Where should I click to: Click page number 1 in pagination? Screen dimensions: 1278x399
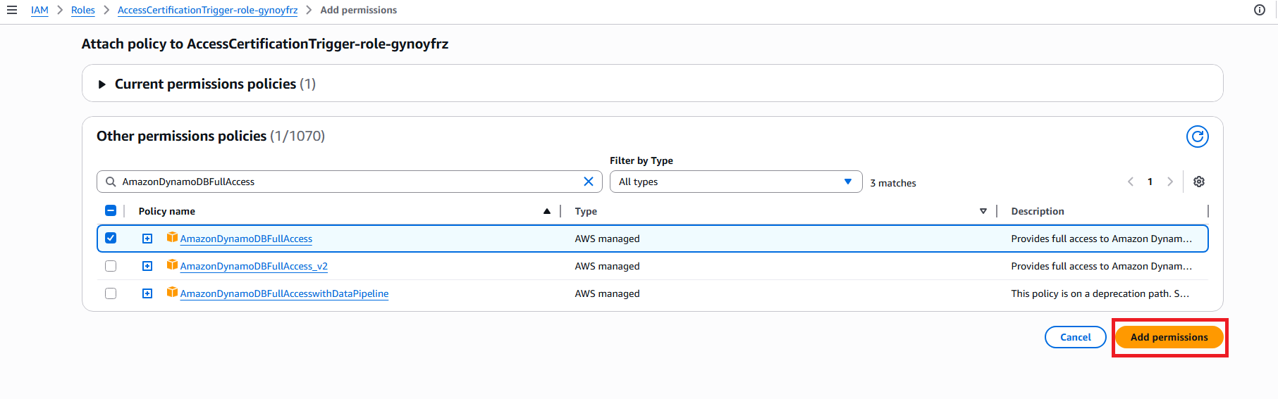tap(1150, 182)
